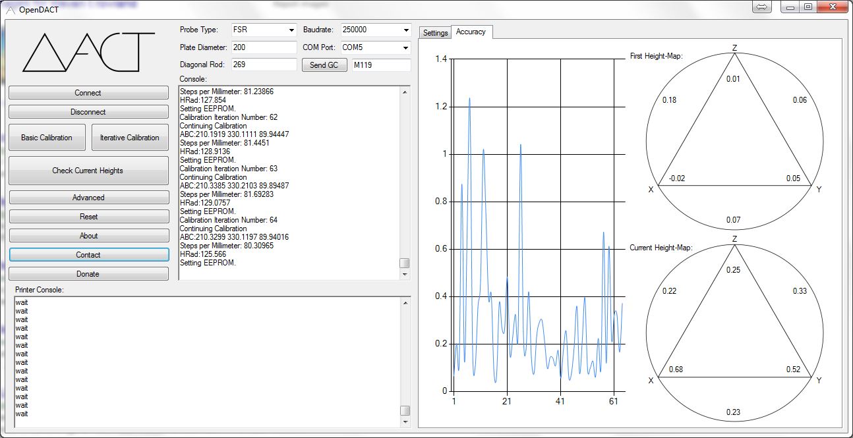The width and height of the screenshot is (853, 438).
Task: Click the double-arrow resize icon in title bar
Action: click(761, 7)
